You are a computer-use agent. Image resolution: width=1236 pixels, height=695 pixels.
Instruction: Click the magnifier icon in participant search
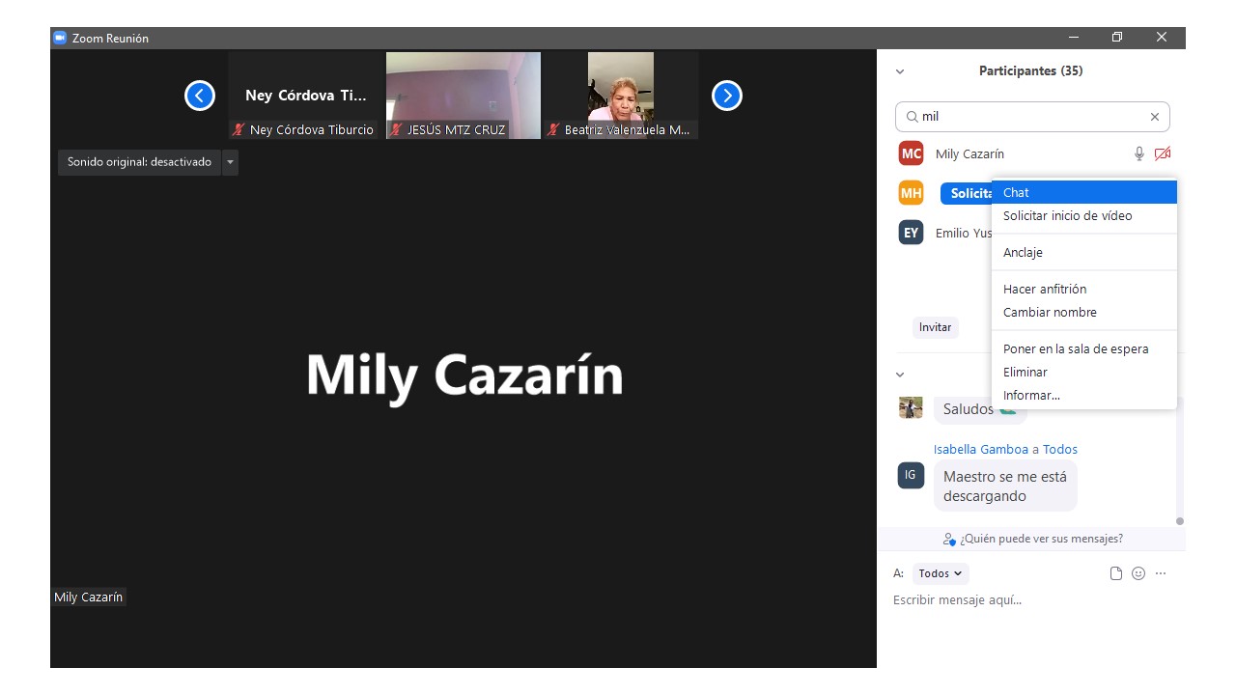click(x=912, y=117)
